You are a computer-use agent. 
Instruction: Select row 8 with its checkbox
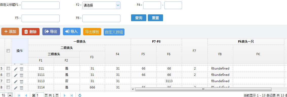8,87
